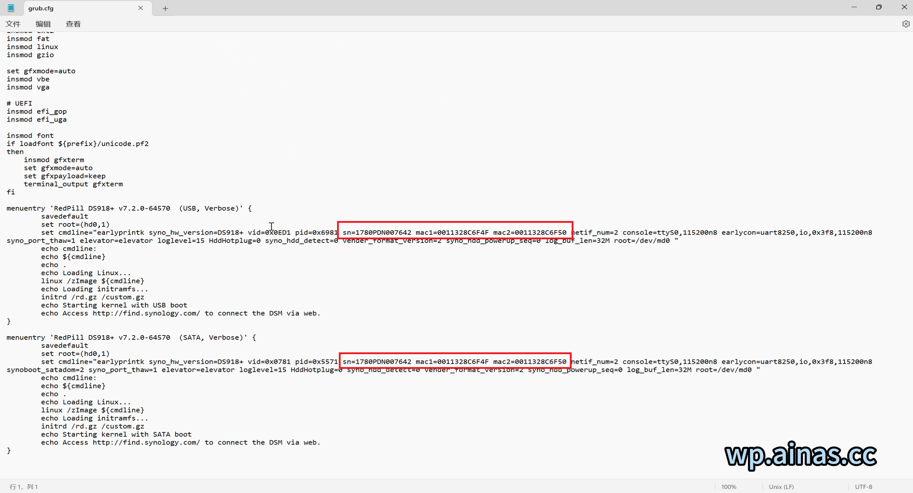Click the 100% zoom level indicator
The width and height of the screenshot is (913, 493).
pos(728,487)
